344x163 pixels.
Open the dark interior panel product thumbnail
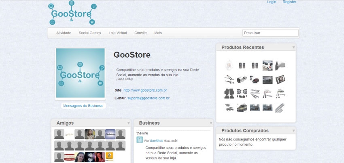coord(268,80)
